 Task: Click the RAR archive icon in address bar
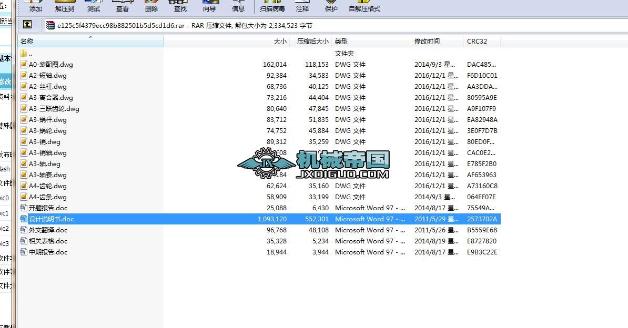tap(50, 25)
